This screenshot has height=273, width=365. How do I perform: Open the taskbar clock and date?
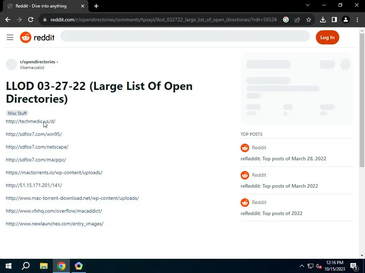point(334,266)
